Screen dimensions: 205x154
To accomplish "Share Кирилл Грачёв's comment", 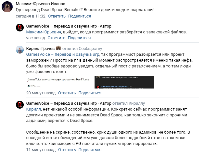I will [x=90, y=93].
